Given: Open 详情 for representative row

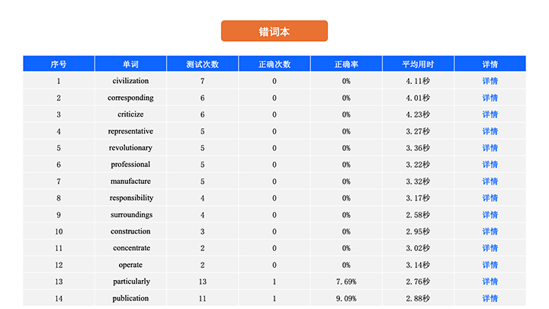Looking at the screenshot, I should point(490,131).
